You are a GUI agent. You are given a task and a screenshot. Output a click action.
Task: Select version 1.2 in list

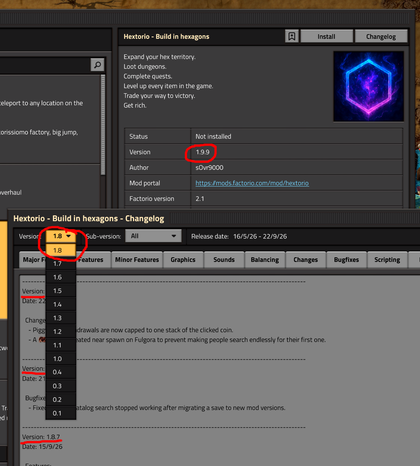(x=61, y=332)
